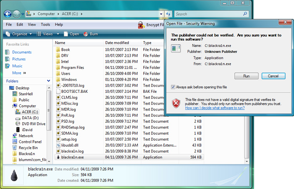Viewport: 294px width, 189px height.
Task: Click the Forward navigation arrow
Action: [16, 14]
